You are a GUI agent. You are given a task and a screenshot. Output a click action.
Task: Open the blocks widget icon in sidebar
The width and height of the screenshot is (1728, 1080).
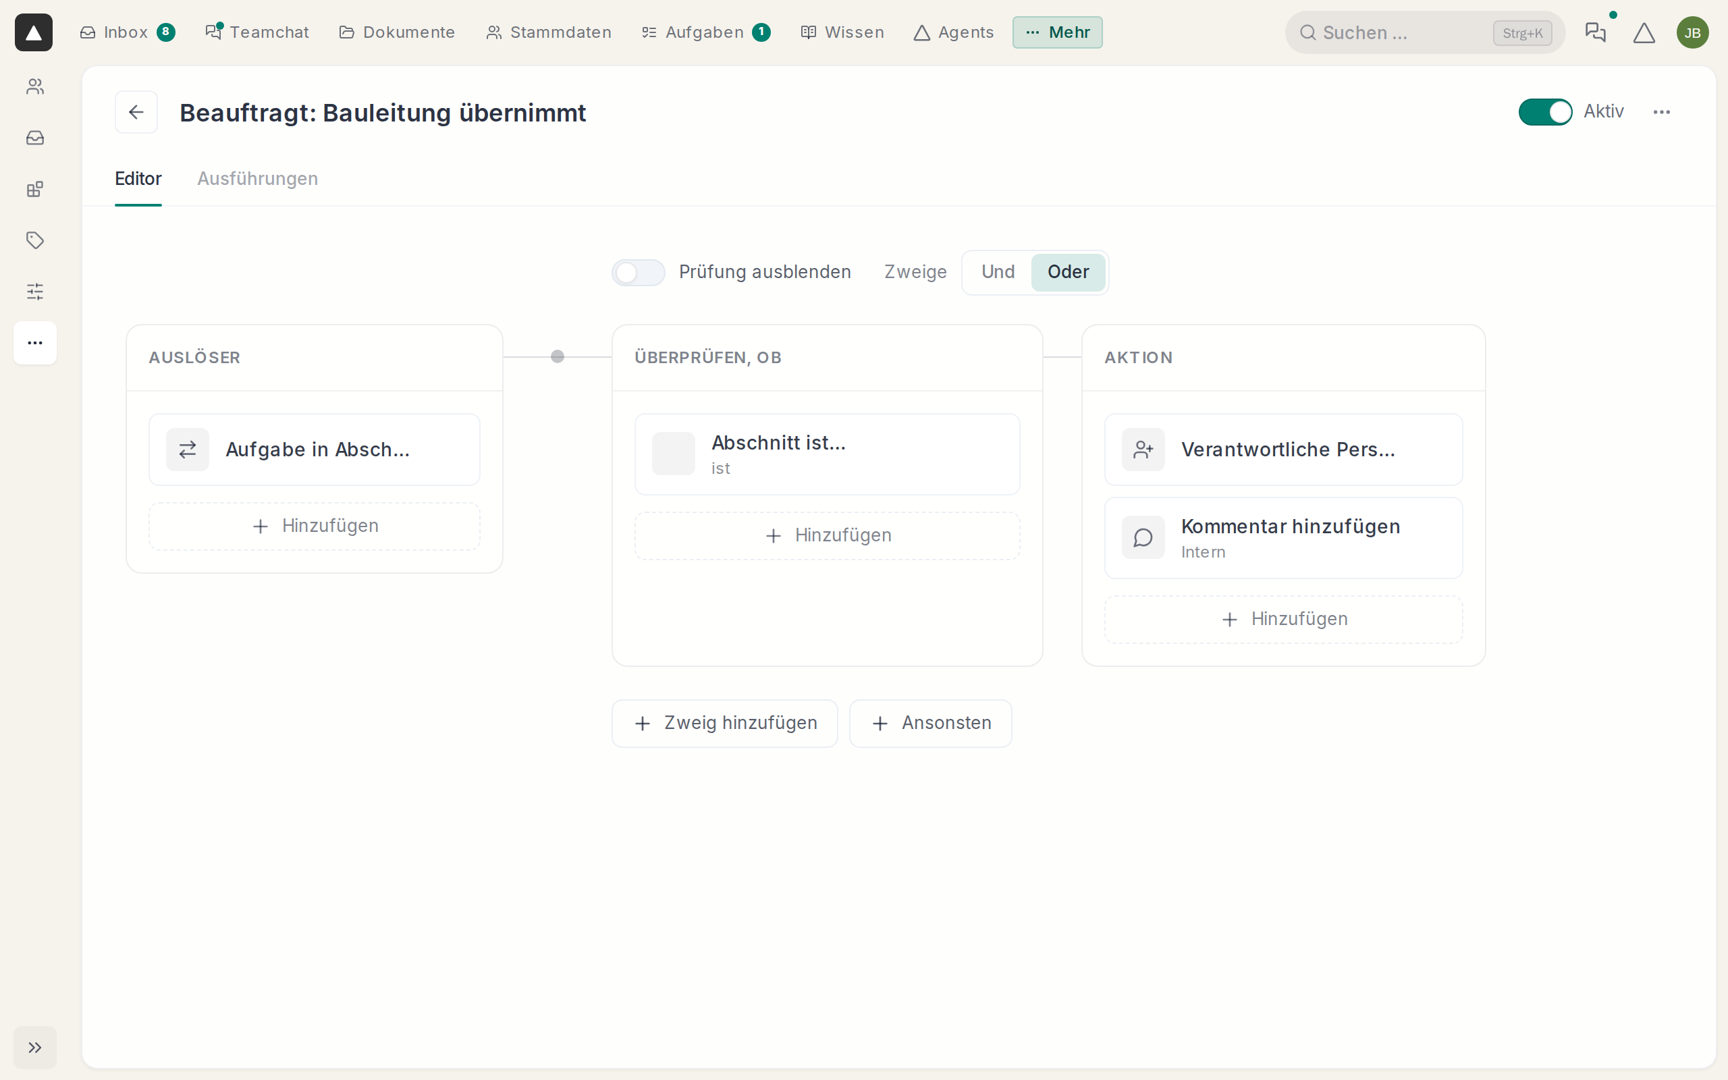35,189
